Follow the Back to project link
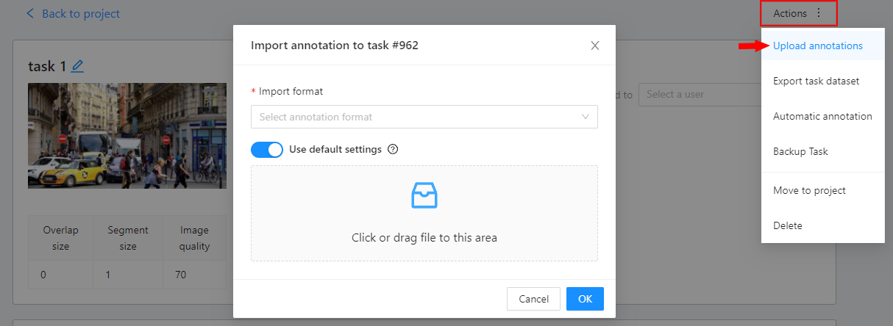 81,14
